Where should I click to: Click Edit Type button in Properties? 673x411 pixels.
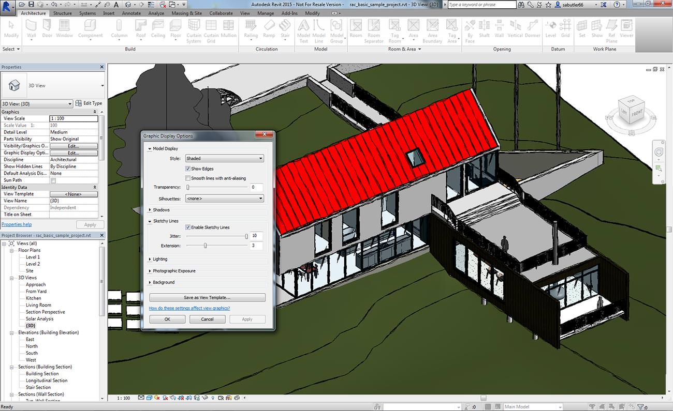pyautogui.click(x=89, y=103)
